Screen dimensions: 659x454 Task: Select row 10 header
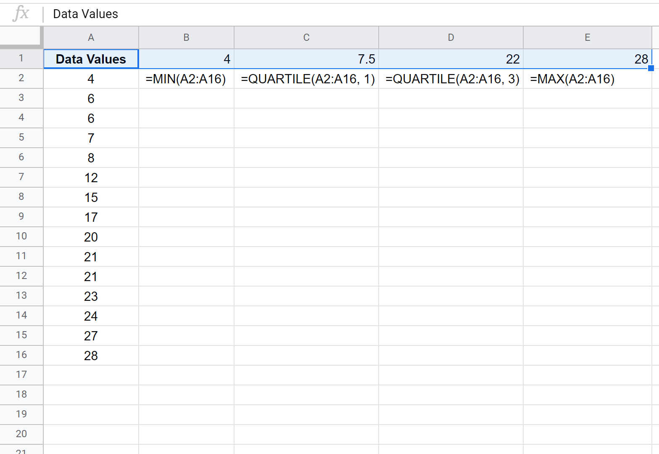21,236
